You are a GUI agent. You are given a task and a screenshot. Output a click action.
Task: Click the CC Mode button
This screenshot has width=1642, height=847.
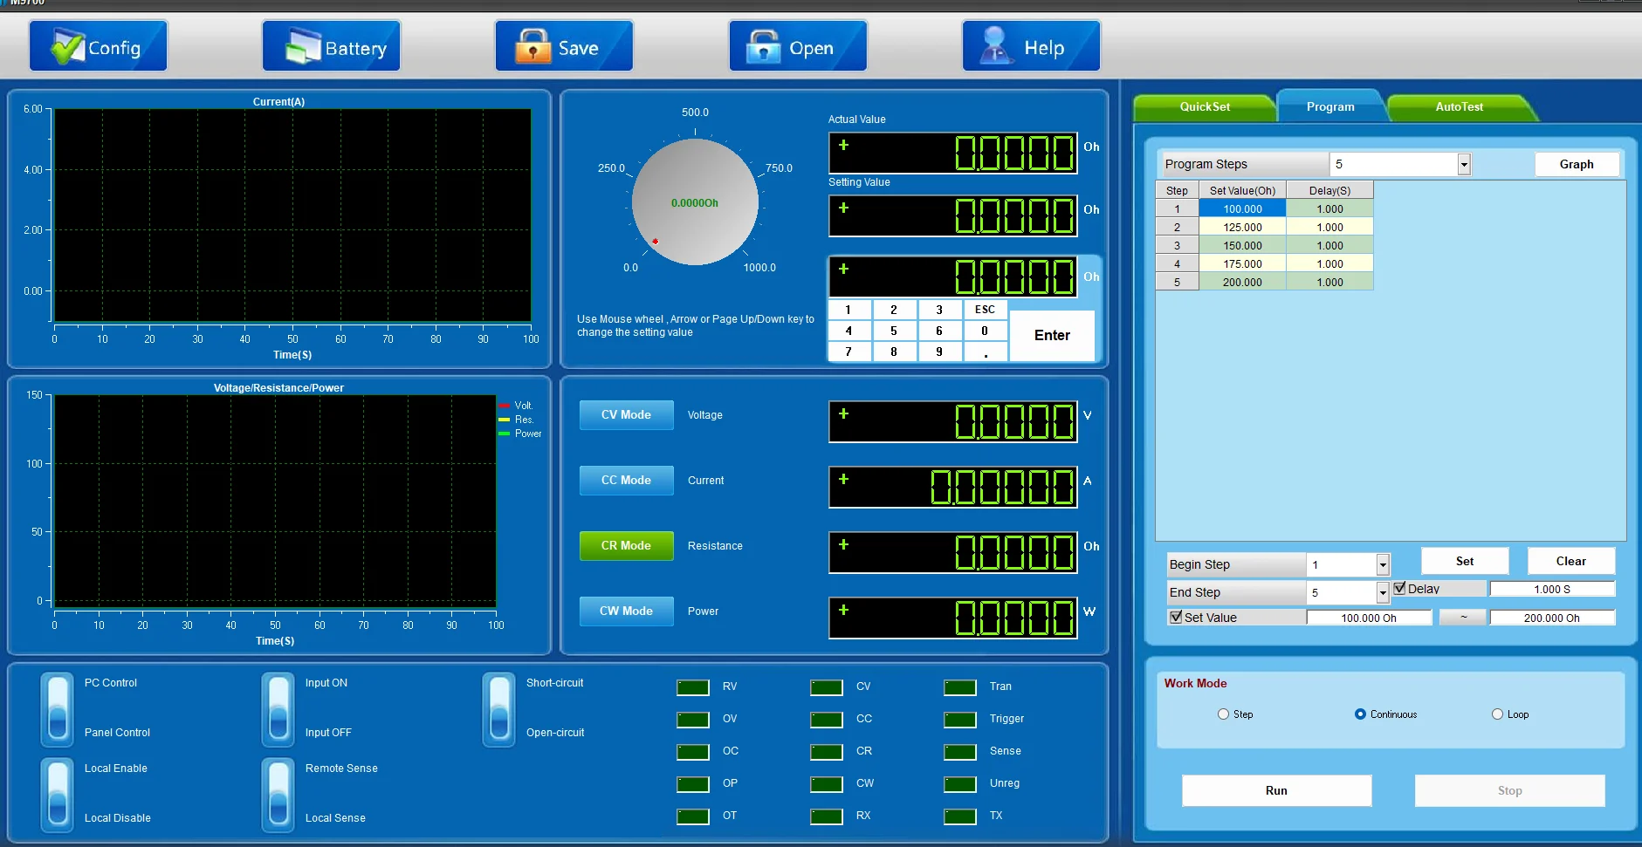click(626, 481)
